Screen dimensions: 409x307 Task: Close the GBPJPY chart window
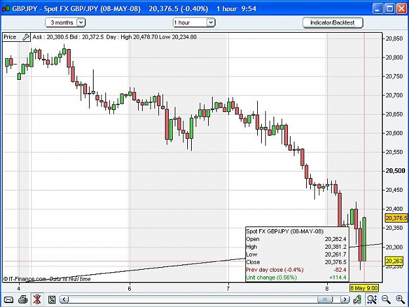pyautogui.click(x=402, y=9)
